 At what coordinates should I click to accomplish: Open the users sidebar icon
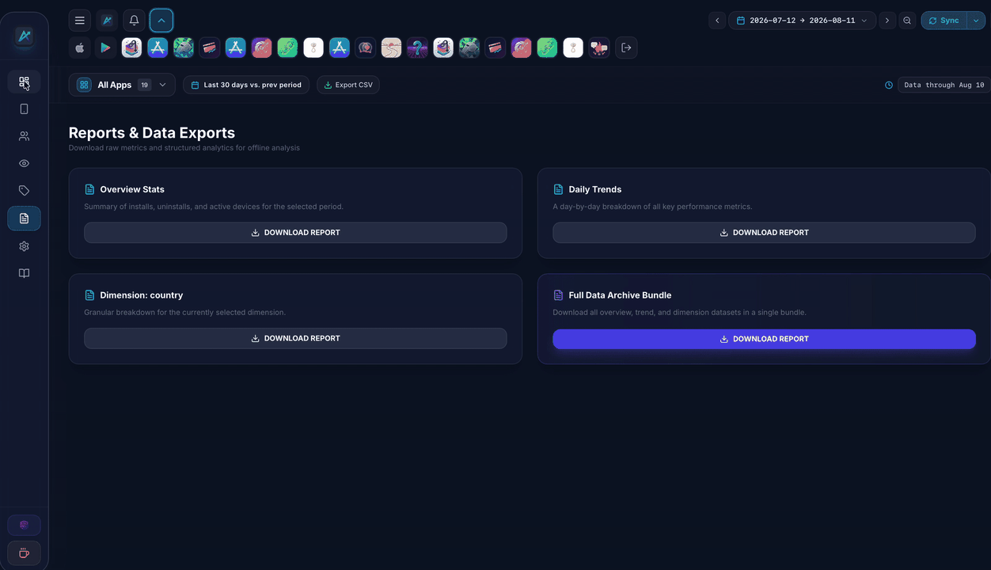click(24, 136)
